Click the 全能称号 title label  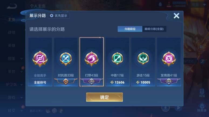pyautogui.click(x=40, y=82)
